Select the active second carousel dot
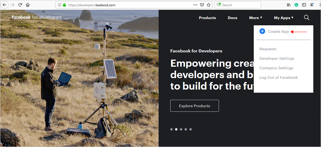 coord(176,129)
